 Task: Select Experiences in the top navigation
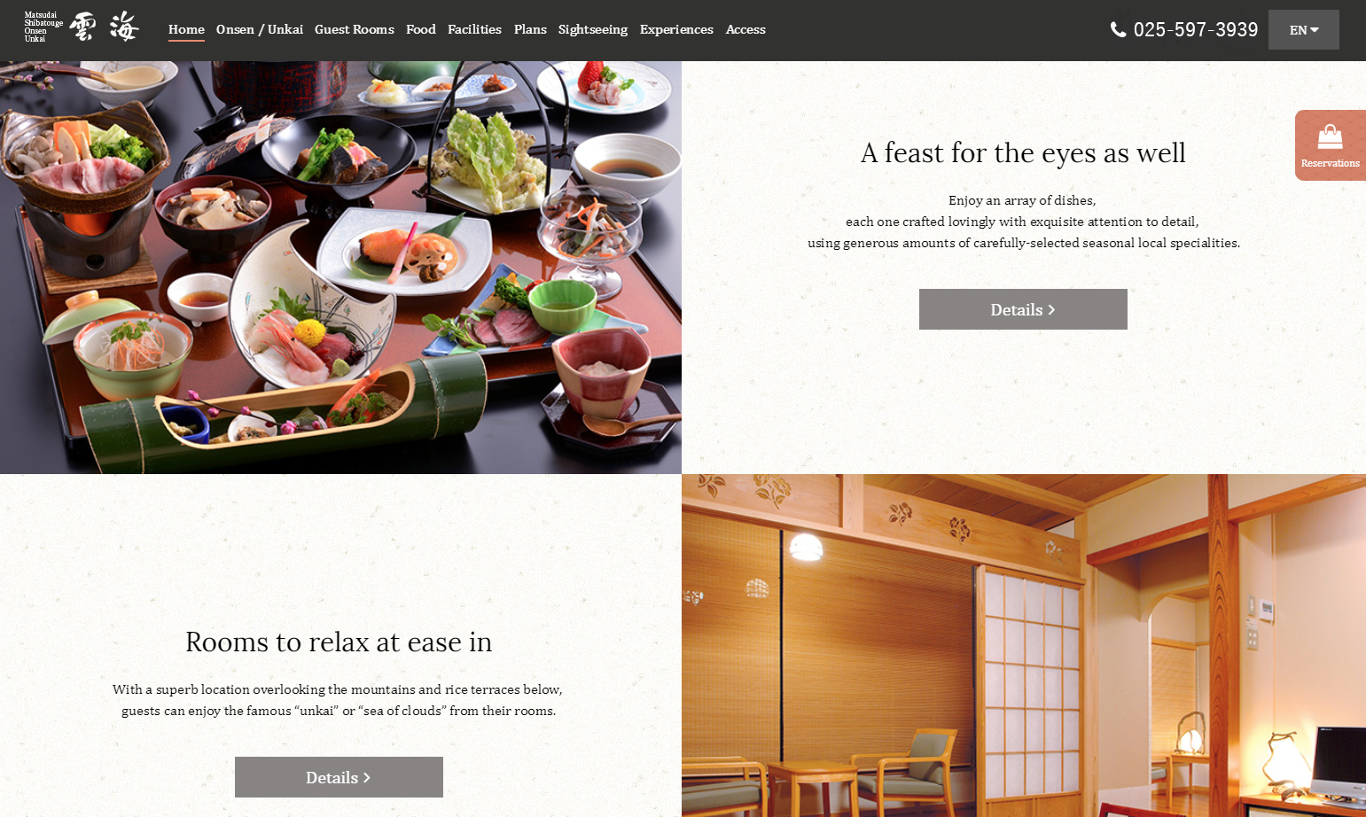point(676,29)
